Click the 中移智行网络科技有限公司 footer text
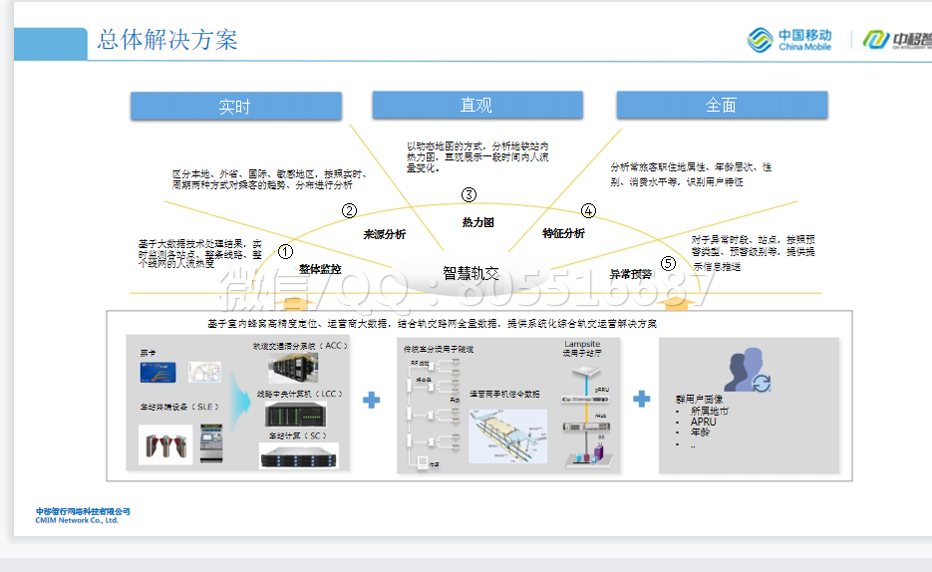This screenshot has width=932, height=572. [x=83, y=511]
